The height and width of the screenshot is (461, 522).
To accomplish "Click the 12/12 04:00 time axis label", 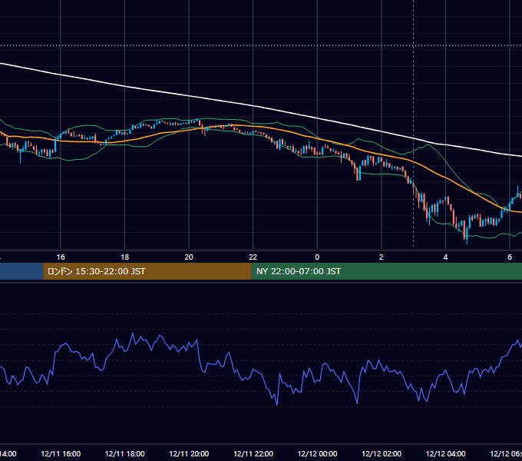I will 445,453.
